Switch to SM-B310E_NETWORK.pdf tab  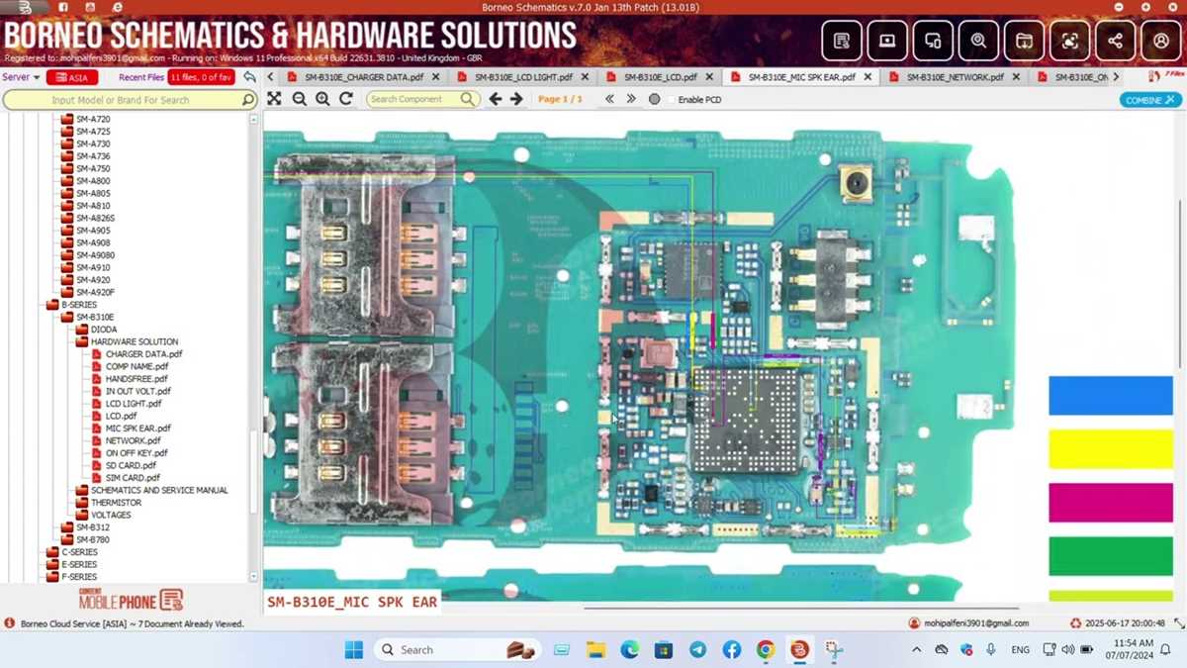pyautogui.click(x=955, y=76)
